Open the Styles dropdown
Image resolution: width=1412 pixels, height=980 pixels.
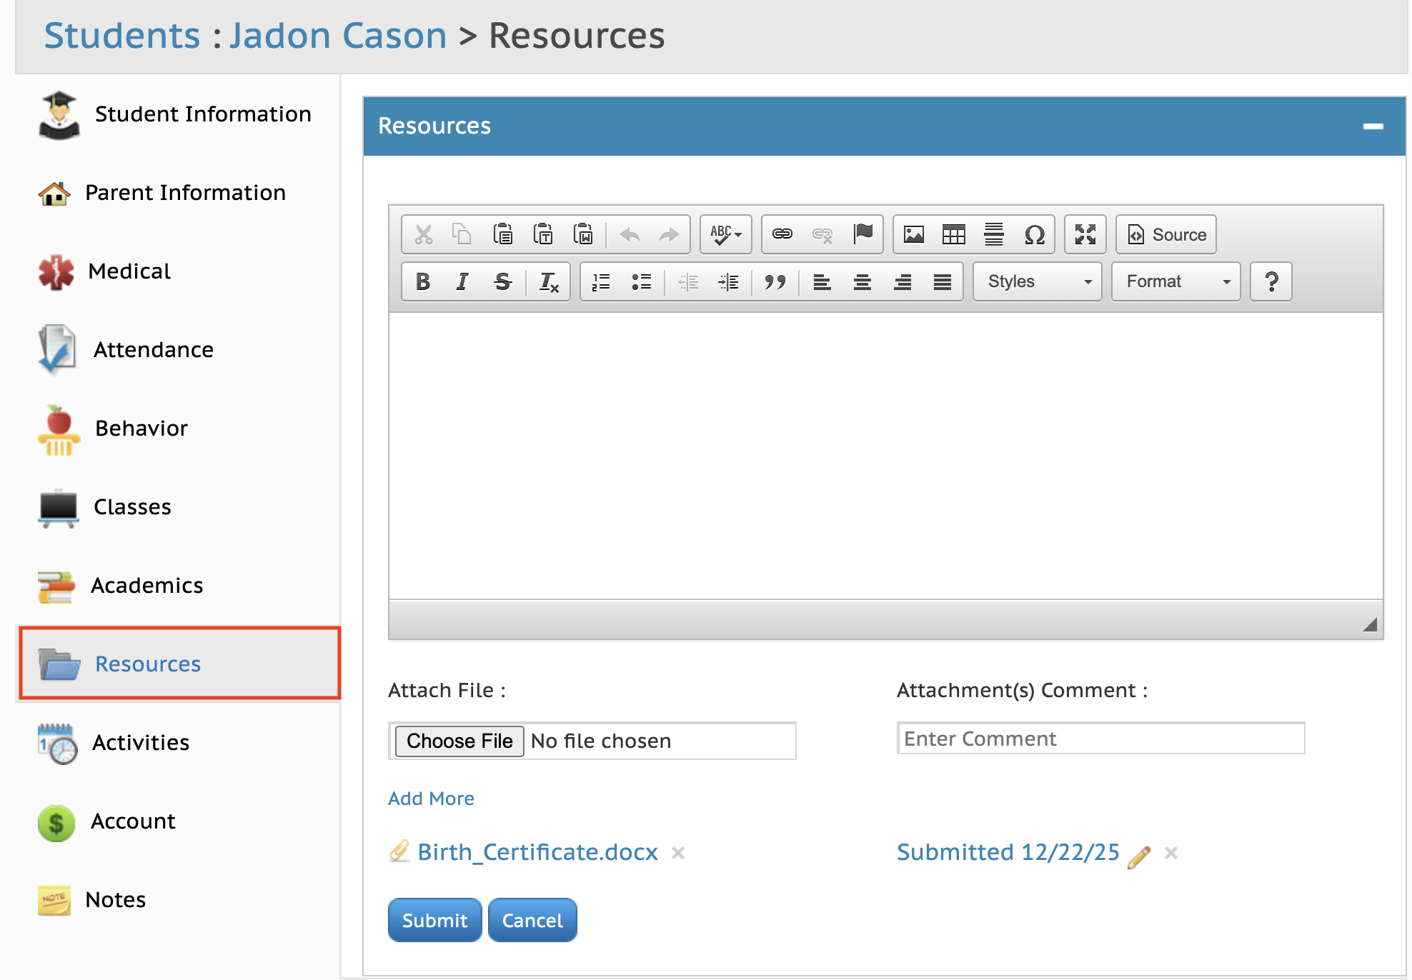1037,282
